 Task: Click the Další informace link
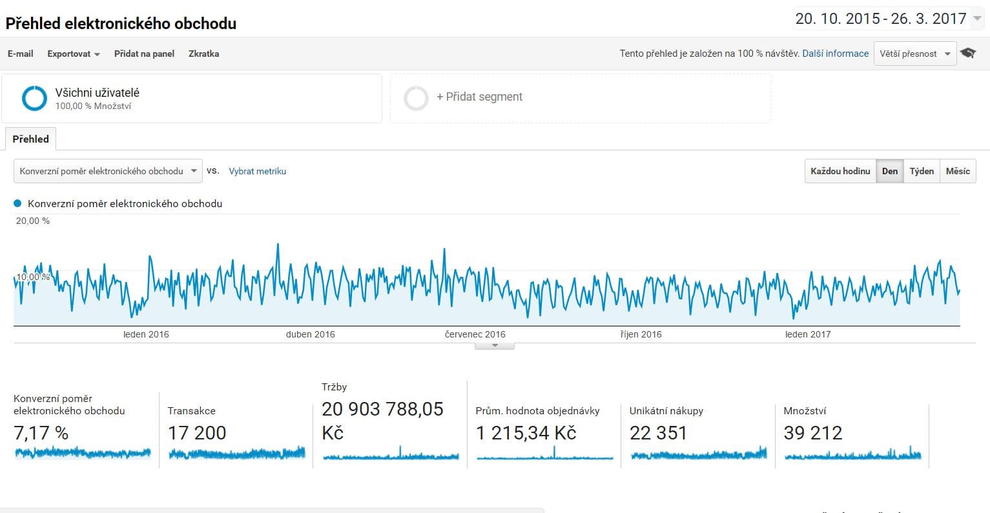(835, 54)
